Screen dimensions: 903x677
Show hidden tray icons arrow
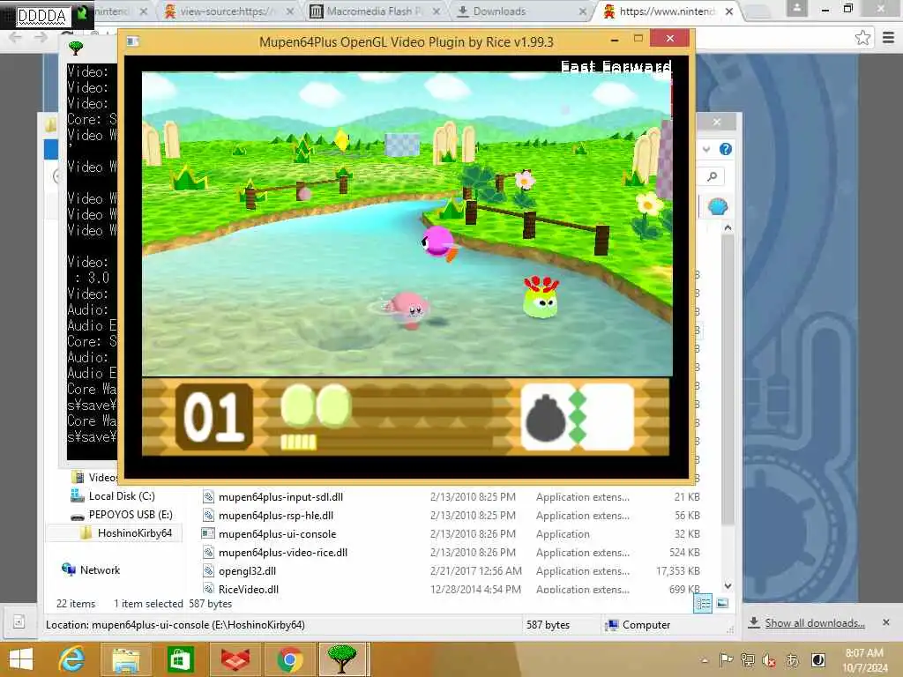pyautogui.click(x=705, y=660)
